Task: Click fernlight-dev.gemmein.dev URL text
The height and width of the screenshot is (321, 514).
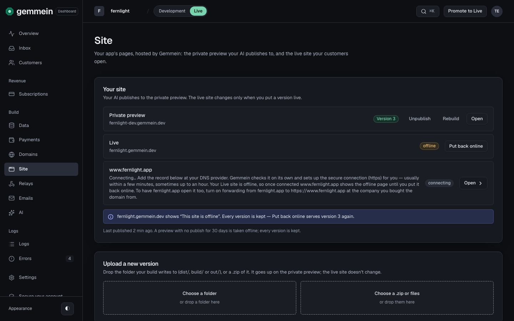Action: [137, 123]
